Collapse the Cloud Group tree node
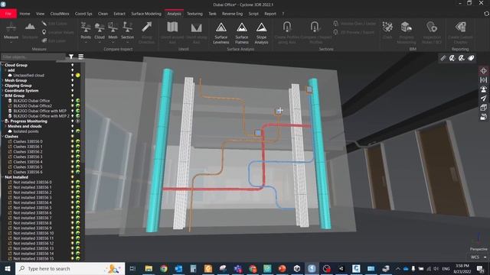 click(2, 65)
